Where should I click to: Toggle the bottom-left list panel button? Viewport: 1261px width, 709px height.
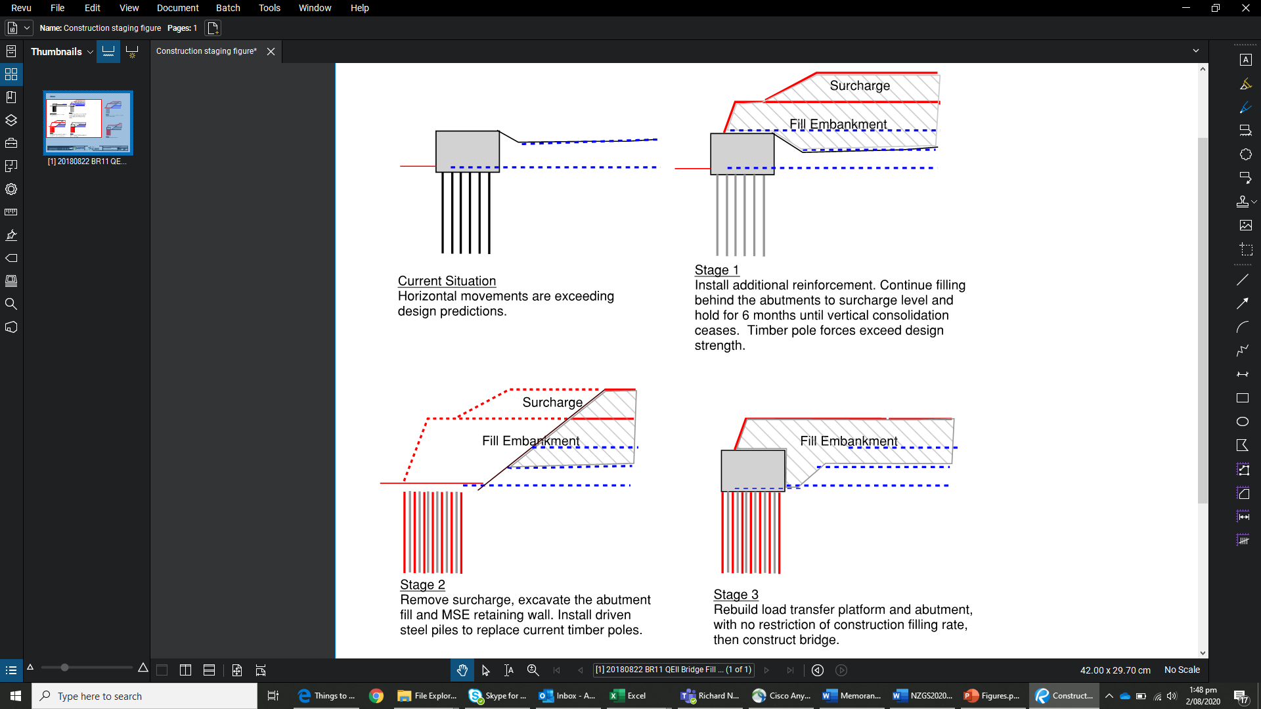11,670
